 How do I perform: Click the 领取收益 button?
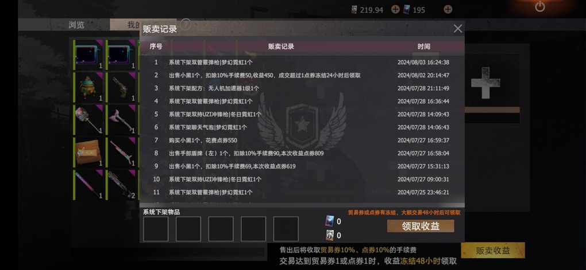[x=421, y=226]
